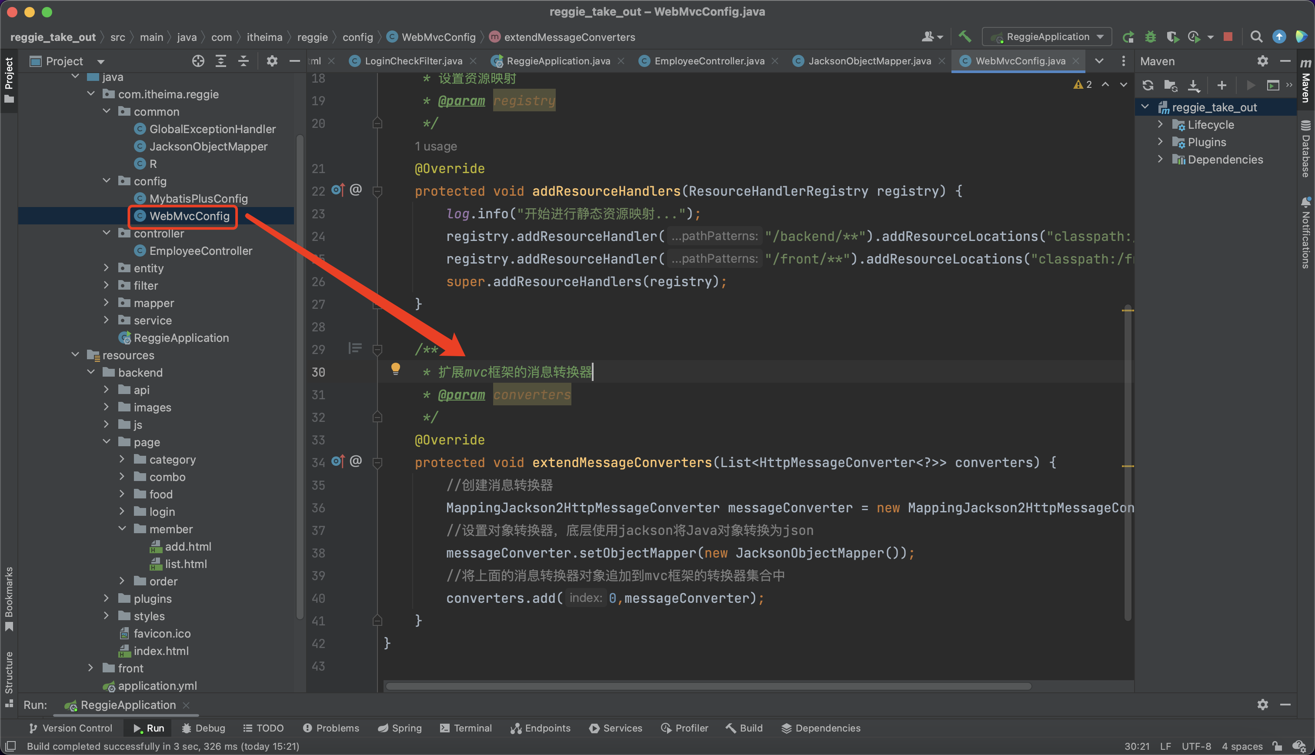Click the lightbulb intention icon on line 30
The height and width of the screenshot is (755, 1315).
tap(395, 369)
